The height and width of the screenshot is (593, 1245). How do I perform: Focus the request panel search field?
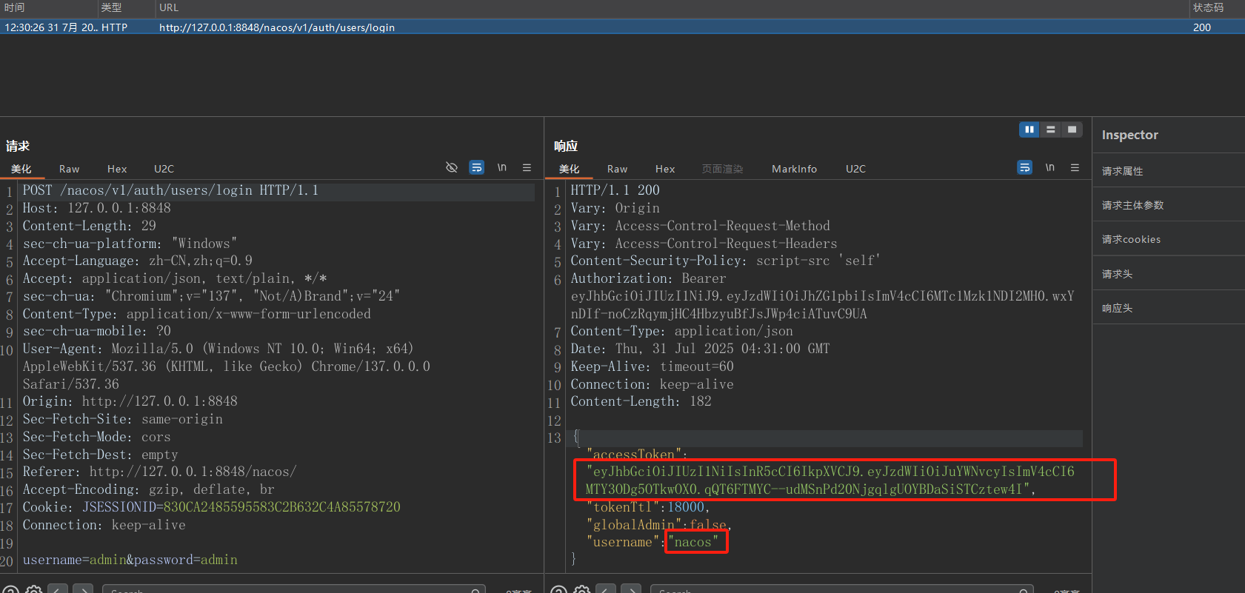coord(294,589)
